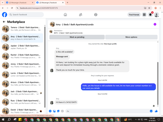Click the "Is this still available?" message

[x=65, y=52]
